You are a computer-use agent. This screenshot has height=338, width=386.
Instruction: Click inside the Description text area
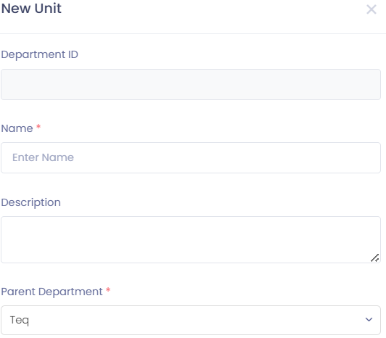coord(191,240)
